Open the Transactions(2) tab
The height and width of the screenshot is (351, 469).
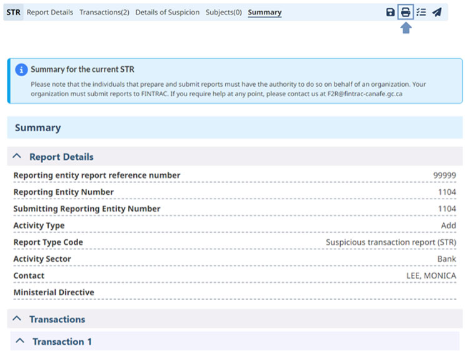coord(104,12)
